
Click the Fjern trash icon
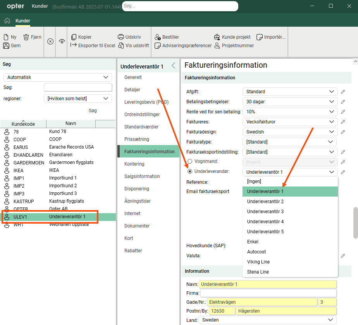click(x=26, y=37)
